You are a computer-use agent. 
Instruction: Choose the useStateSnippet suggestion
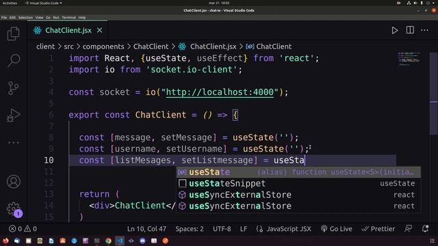(298, 183)
